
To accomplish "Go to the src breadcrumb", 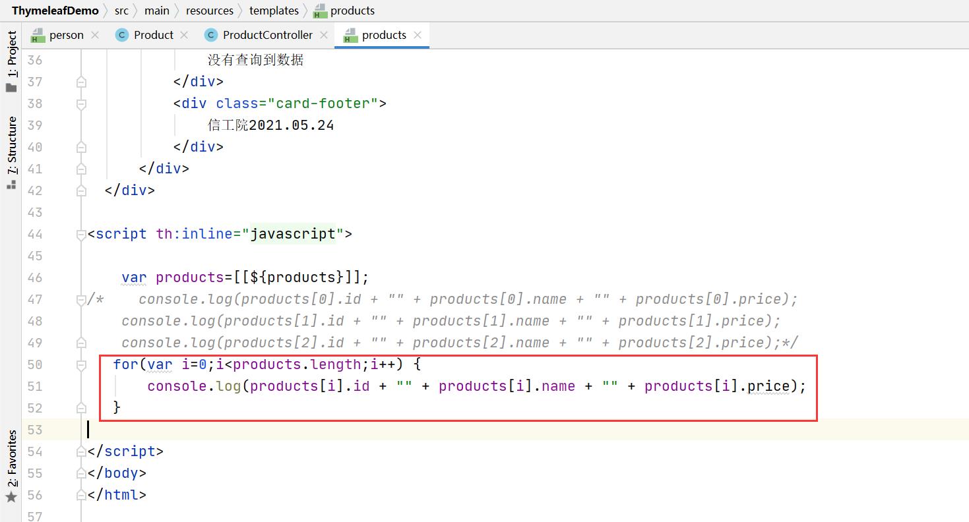I will 121,11.
